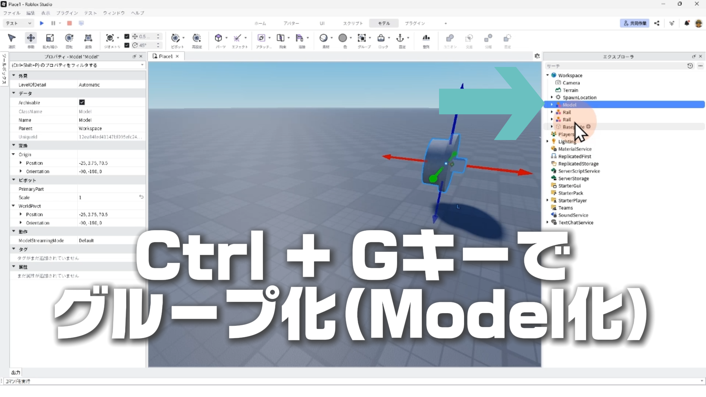Open the Align (整列) tool

click(x=426, y=38)
